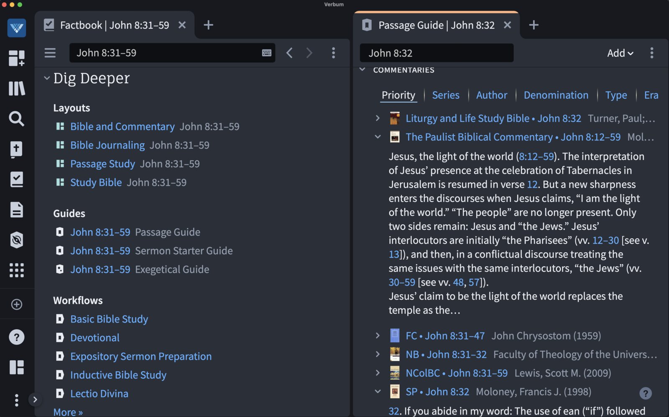The width and height of the screenshot is (669, 417).
Task: Collapse The Paulist Biblical Commentary entry
Action: (x=378, y=137)
